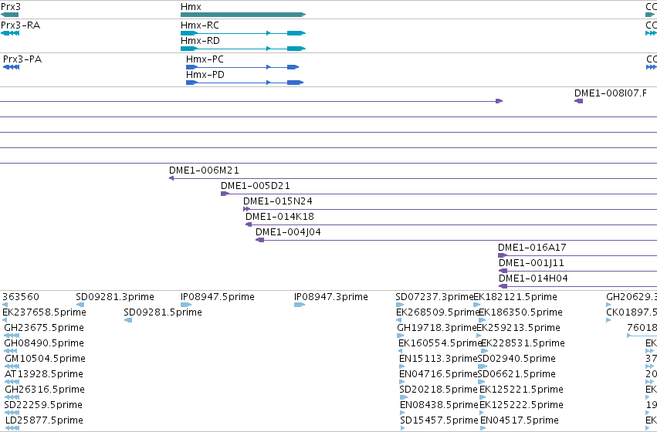Select the Hmx-PC protein glyph

click(242, 67)
